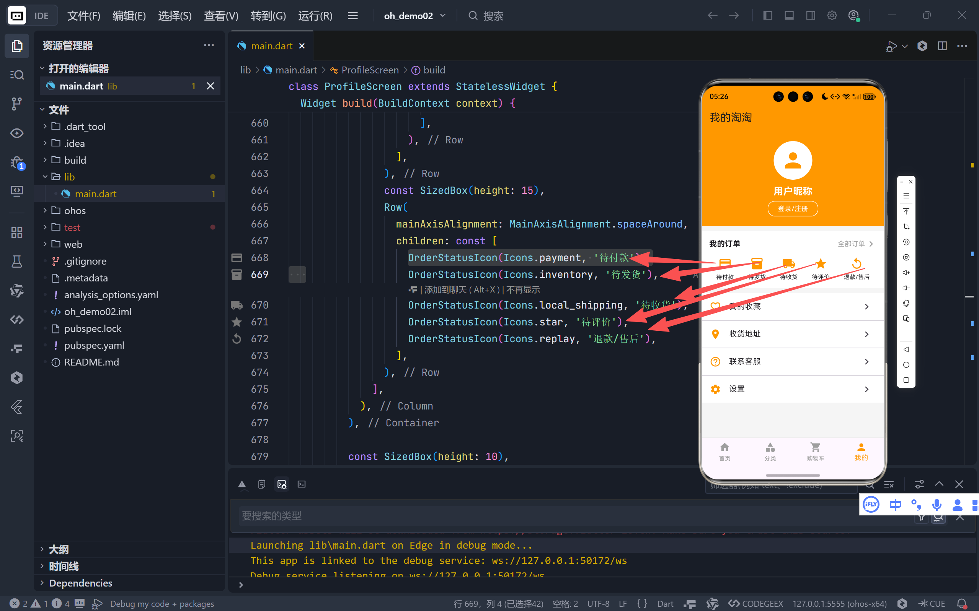This screenshot has height=611, width=979.
Task: Open the Extensions view icon
Action: tap(16, 232)
